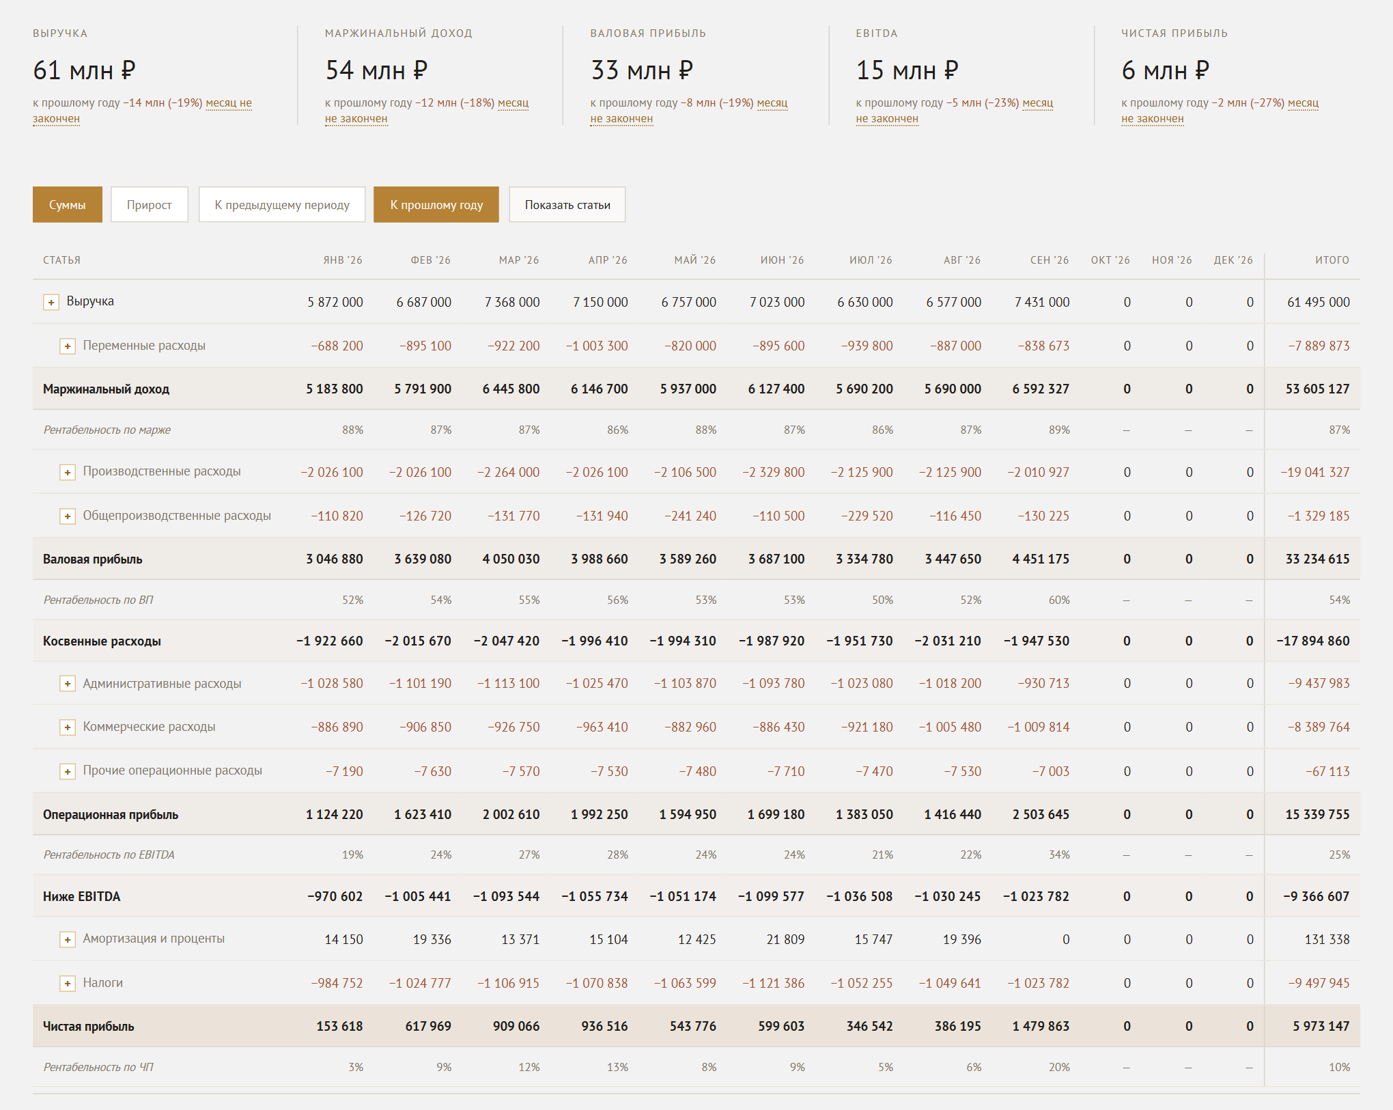Click total taxes value −9 497 945

tap(1319, 983)
